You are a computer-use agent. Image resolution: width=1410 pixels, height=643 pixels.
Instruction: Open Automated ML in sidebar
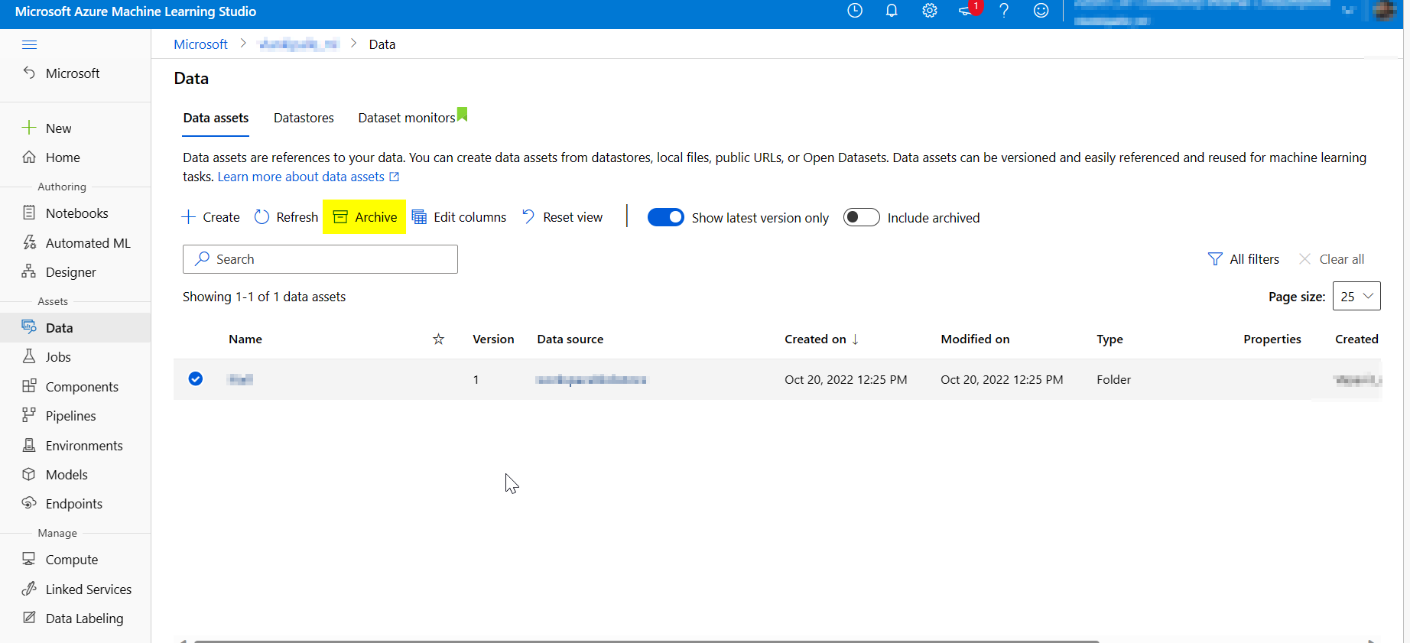click(x=76, y=243)
